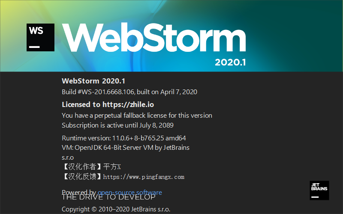Image resolution: width=343 pixels, height=214 pixels.
Task: Click THE DRIVE TO DEVELOP slogan
Action: [x=109, y=197]
